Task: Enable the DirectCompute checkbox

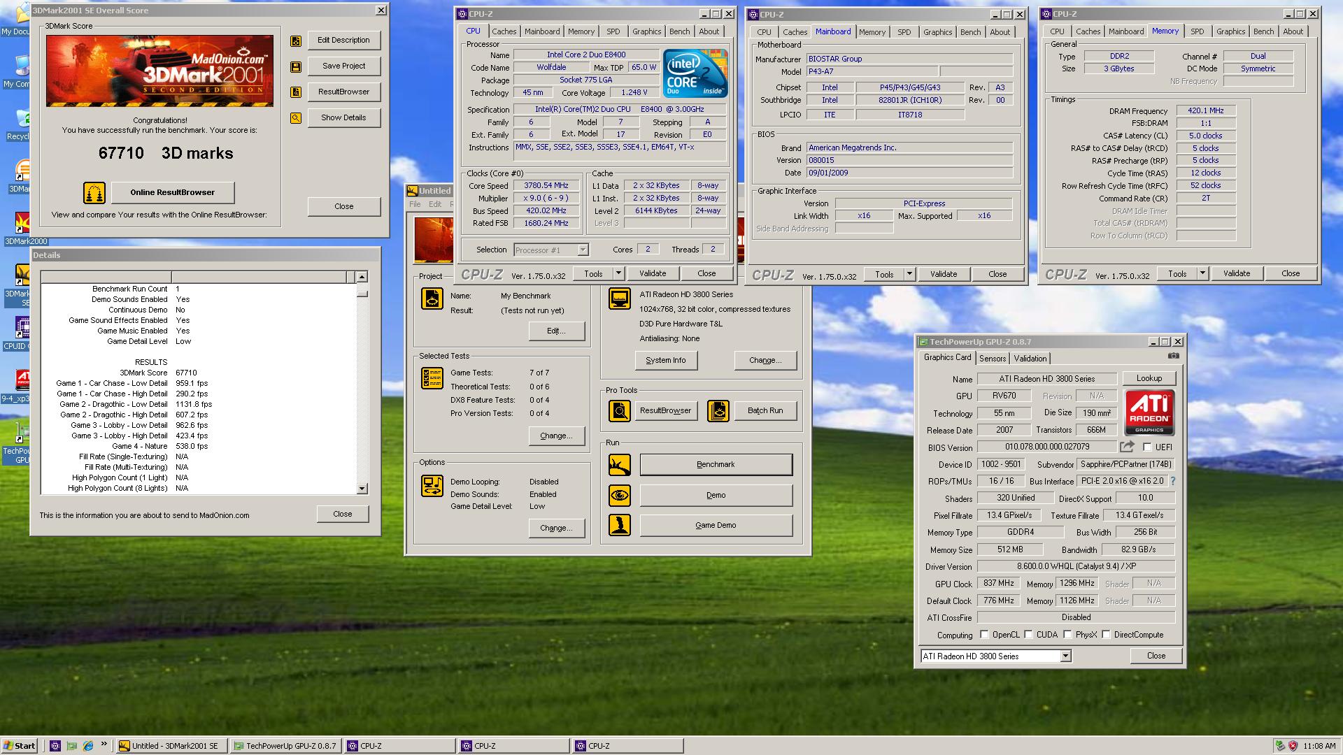Action: click(1106, 635)
